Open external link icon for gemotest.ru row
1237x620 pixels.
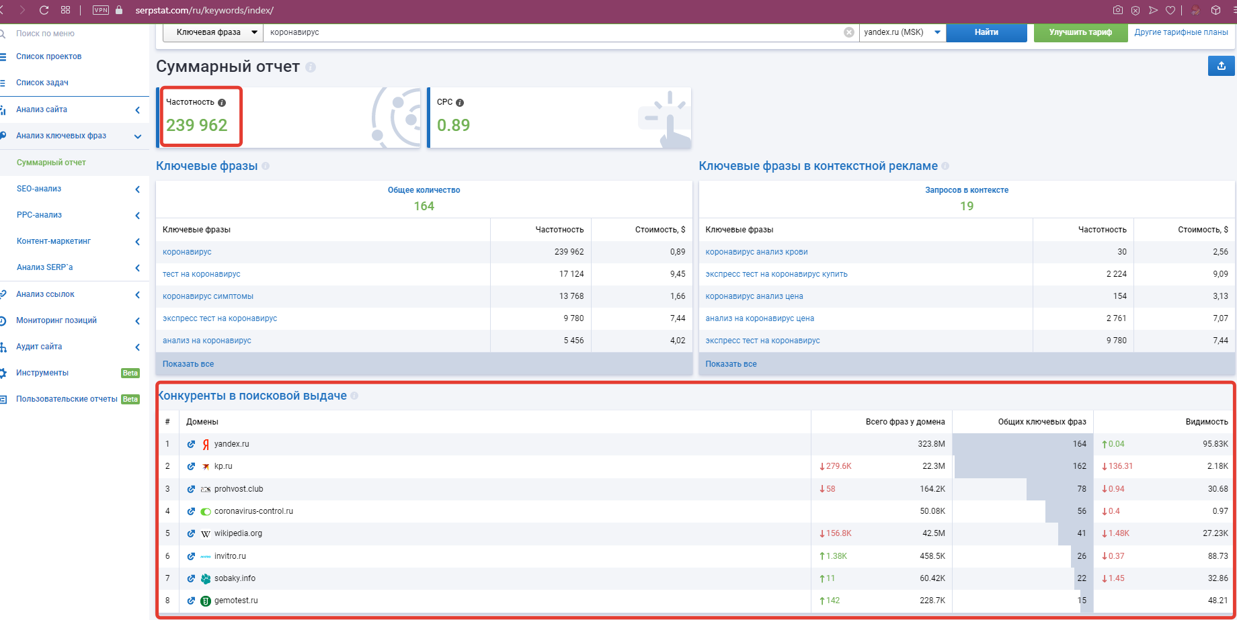coord(191,601)
